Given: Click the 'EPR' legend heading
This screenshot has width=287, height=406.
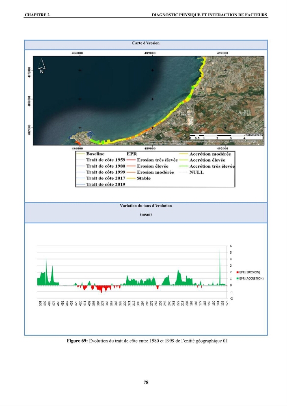Looking at the screenshot, I should [132, 154].
